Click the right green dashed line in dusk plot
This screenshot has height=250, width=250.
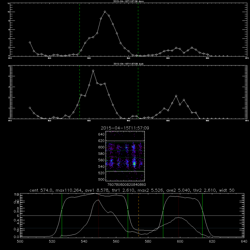tap(138, 92)
